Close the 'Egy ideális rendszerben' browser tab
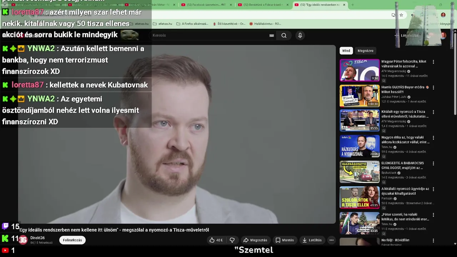This screenshot has height=257, width=457. (344, 5)
